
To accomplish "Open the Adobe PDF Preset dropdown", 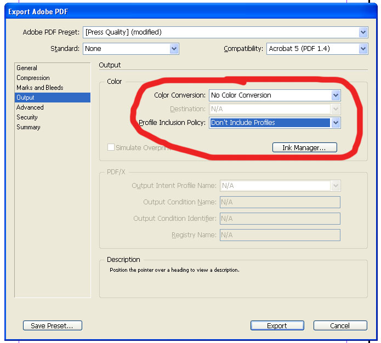I will click(x=225, y=32).
